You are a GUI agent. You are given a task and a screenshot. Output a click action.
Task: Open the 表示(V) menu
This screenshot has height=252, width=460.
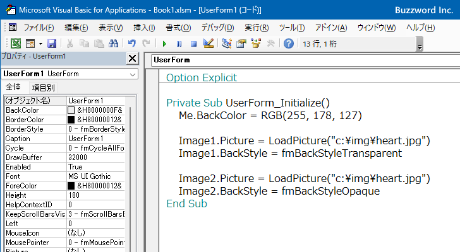(111, 28)
